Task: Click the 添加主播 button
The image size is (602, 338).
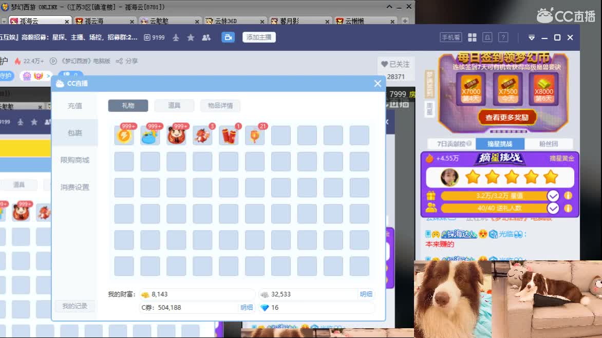Action: [x=259, y=37]
